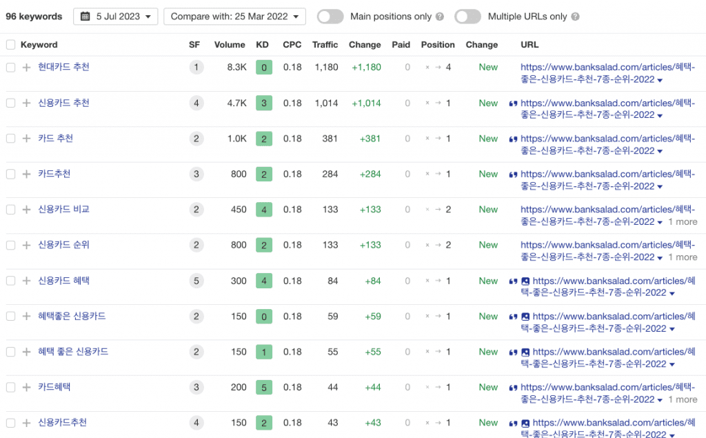Click the plus icon next to 신용카드 추천
This screenshot has width=706, height=438.
coord(27,103)
